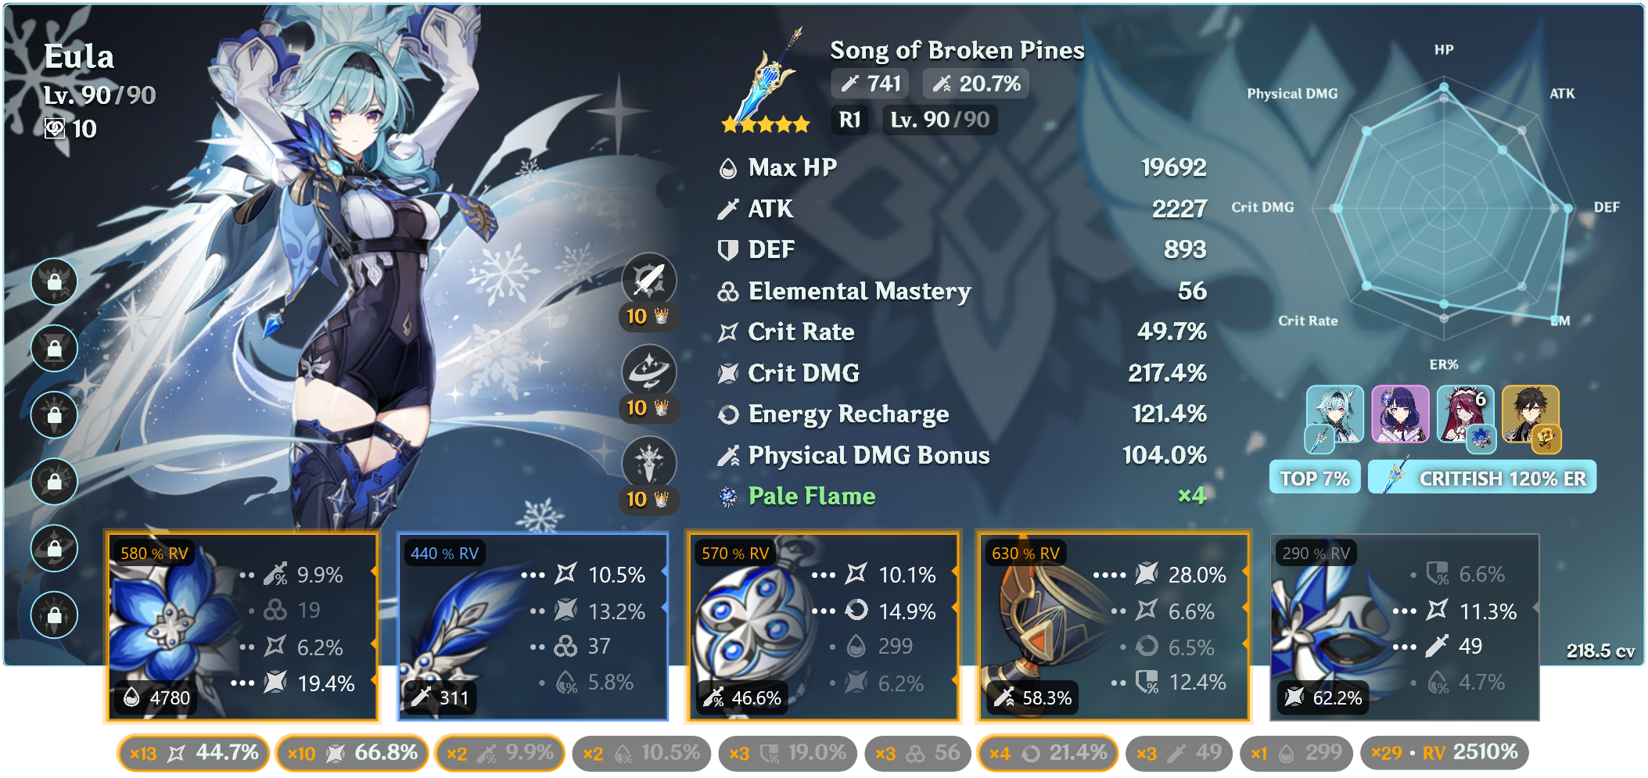The width and height of the screenshot is (1648, 778).
Task: Click the Zhongli teammate portrait
Action: point(1530,415)
